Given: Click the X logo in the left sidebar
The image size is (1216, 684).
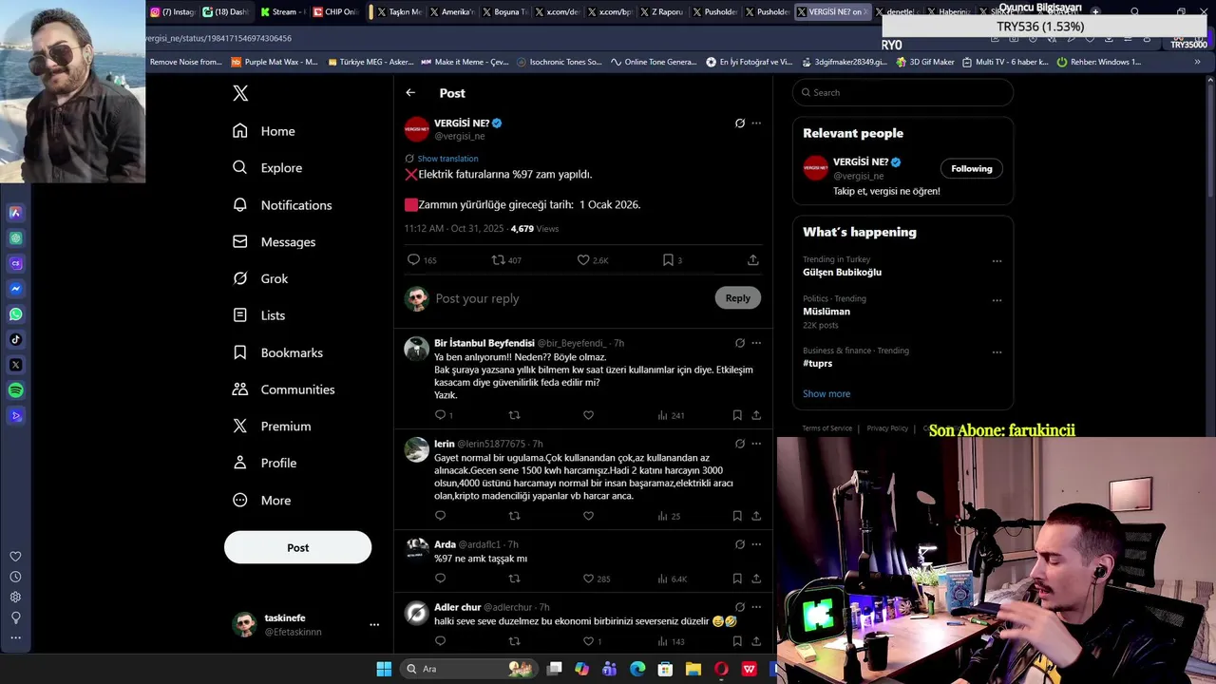Looking at the screenshot, I should (x=240, y=93).
